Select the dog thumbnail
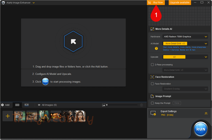212x140 pixels. [68, 116]
